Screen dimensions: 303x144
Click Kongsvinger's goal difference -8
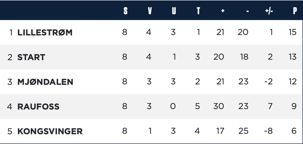click(x=268, y=132)
